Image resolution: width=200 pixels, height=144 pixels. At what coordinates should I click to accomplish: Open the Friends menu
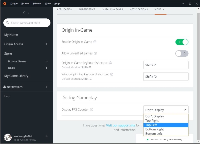pos(37,4)
